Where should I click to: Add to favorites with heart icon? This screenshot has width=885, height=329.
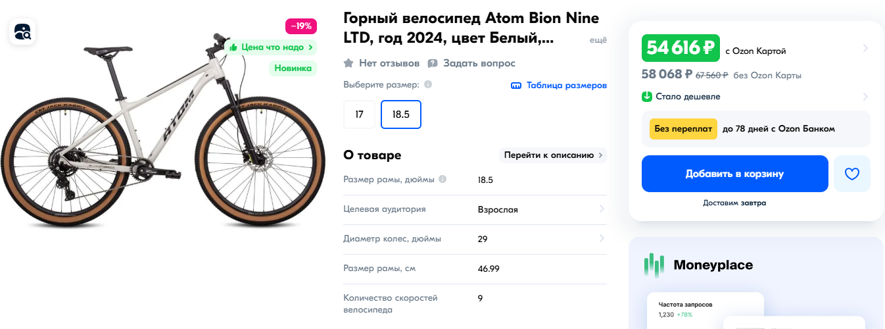click(851, 174)
